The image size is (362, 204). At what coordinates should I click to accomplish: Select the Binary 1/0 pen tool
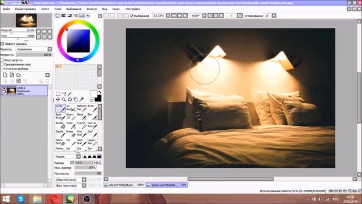tap(71, 117)
